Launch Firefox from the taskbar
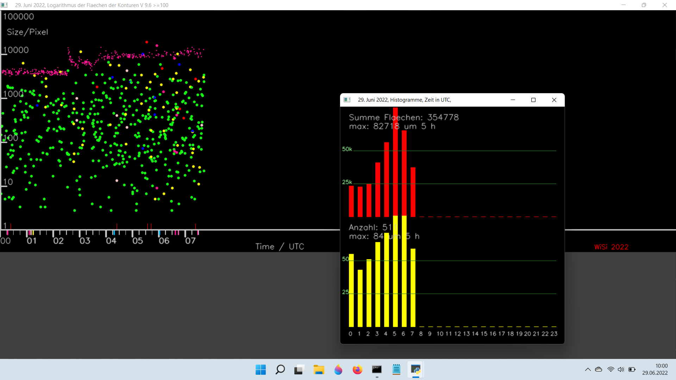This screenshot has width=676, height=380. [x=357, y=369]
